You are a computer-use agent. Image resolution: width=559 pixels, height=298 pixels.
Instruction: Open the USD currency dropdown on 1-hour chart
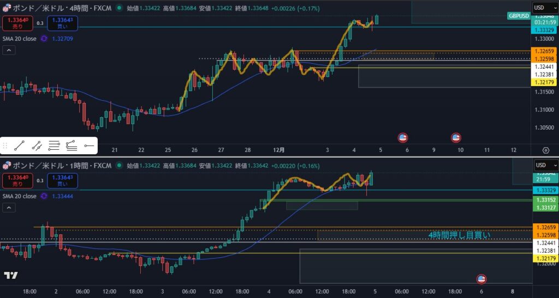point(545,165)
